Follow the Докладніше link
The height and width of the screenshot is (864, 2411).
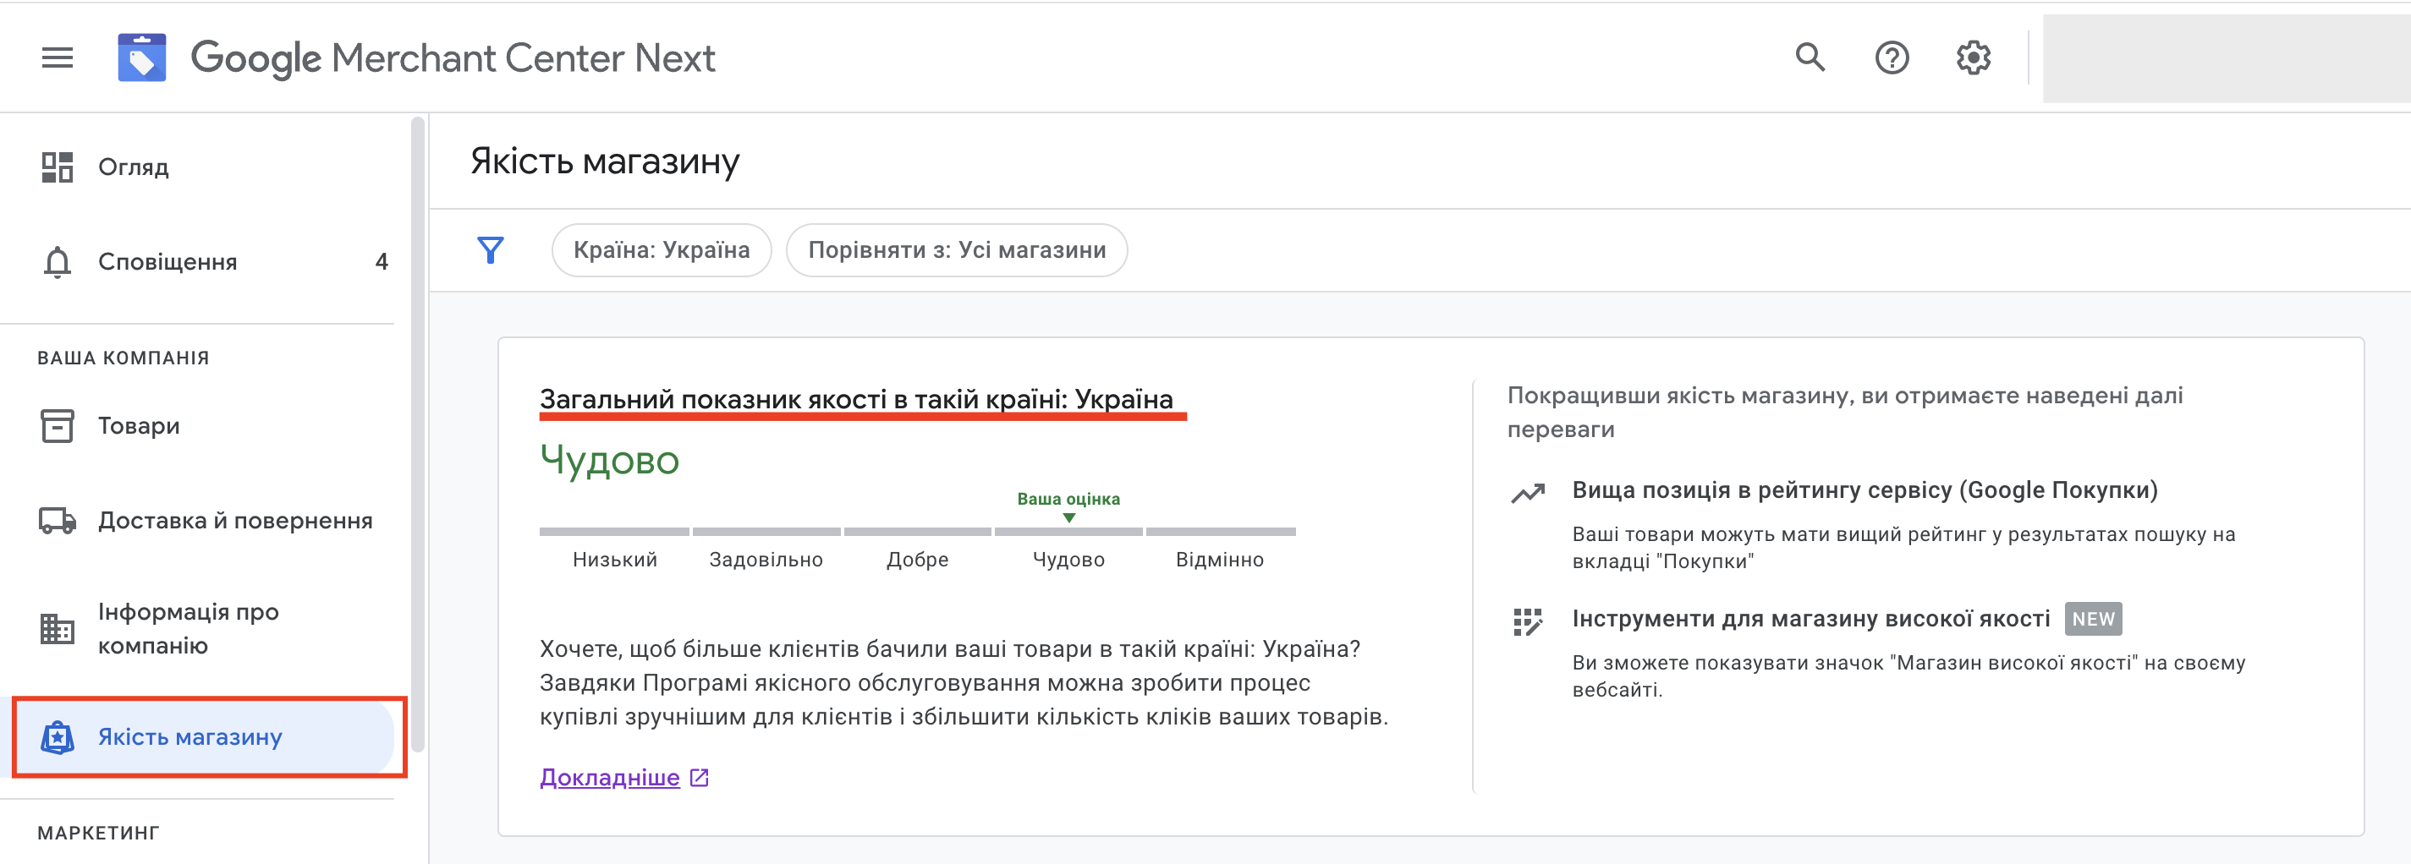[x=609, y=778]
